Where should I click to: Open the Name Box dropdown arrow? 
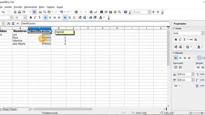[3, 23]
